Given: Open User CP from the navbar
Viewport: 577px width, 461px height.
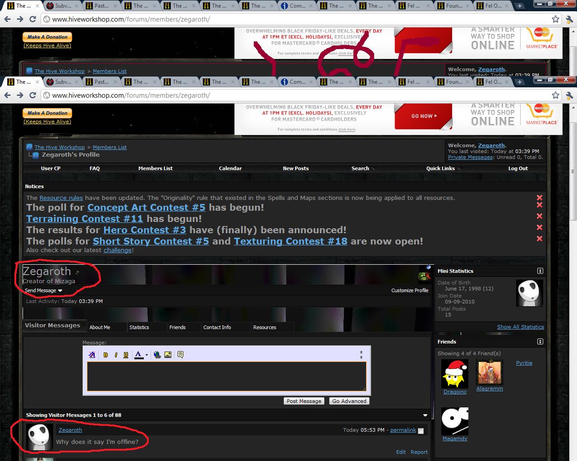Looking at the screenshot, I should [x=50, y=168].
